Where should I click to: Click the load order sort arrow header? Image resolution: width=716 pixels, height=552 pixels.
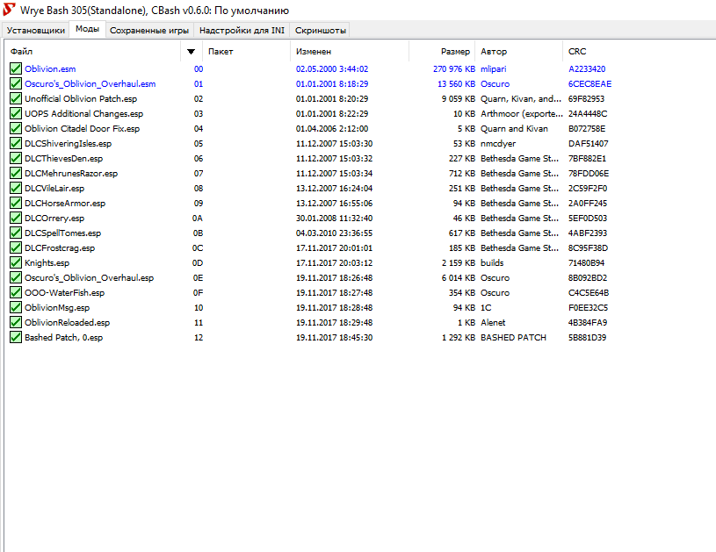pos(192,51)
